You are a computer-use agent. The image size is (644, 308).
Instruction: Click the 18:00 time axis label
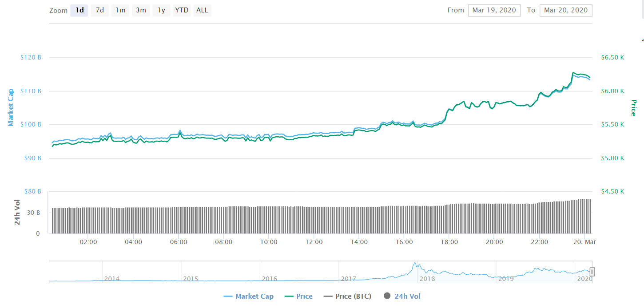point(449,242)
